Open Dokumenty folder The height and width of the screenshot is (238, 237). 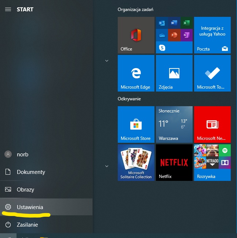tap(46, 172)
